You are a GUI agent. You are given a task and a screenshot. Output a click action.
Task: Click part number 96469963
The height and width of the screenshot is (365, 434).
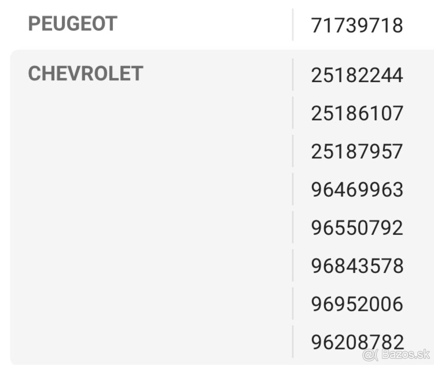(x=357, y=190)
